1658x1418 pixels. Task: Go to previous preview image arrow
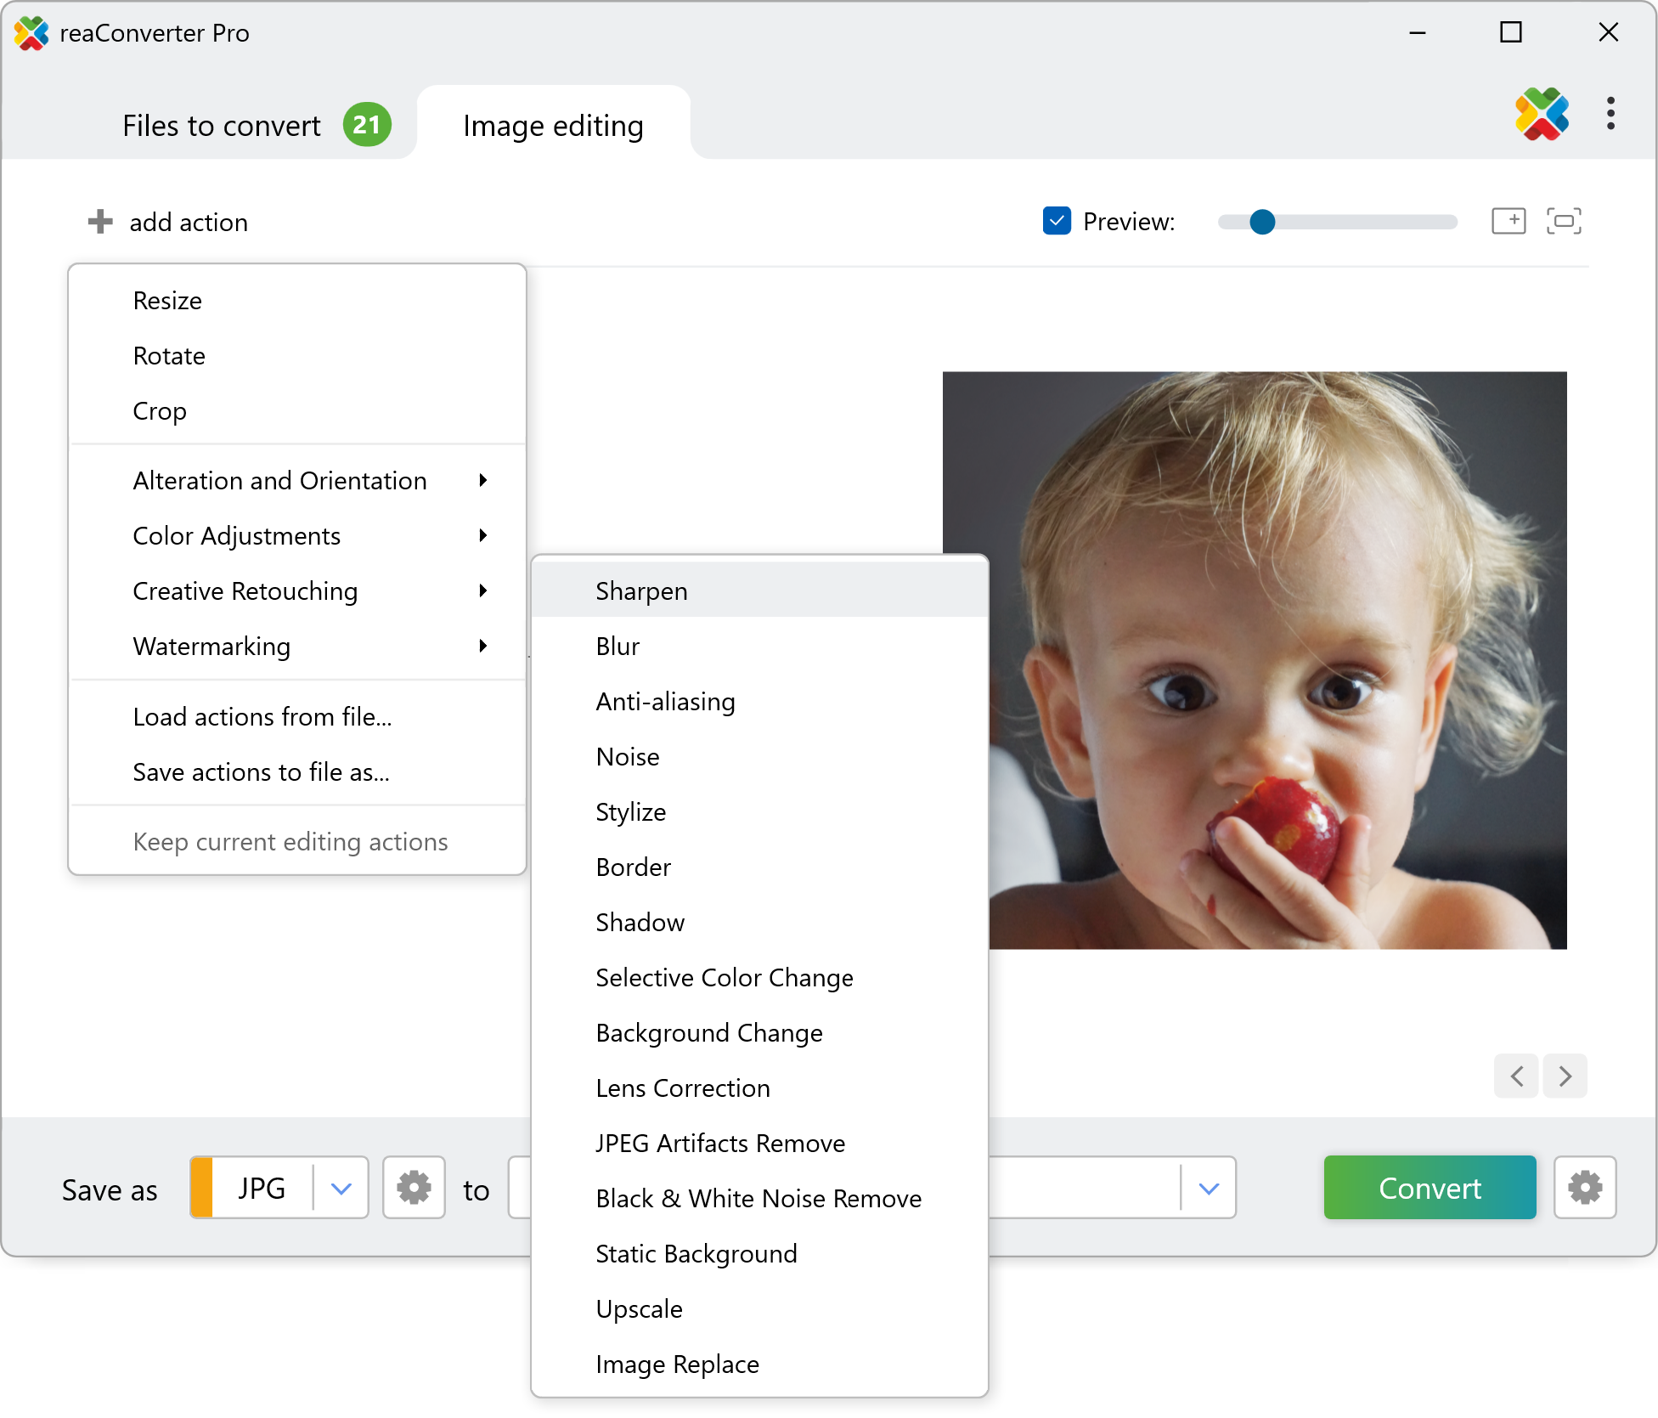pyautogui.click(x=1517, y=1076)
